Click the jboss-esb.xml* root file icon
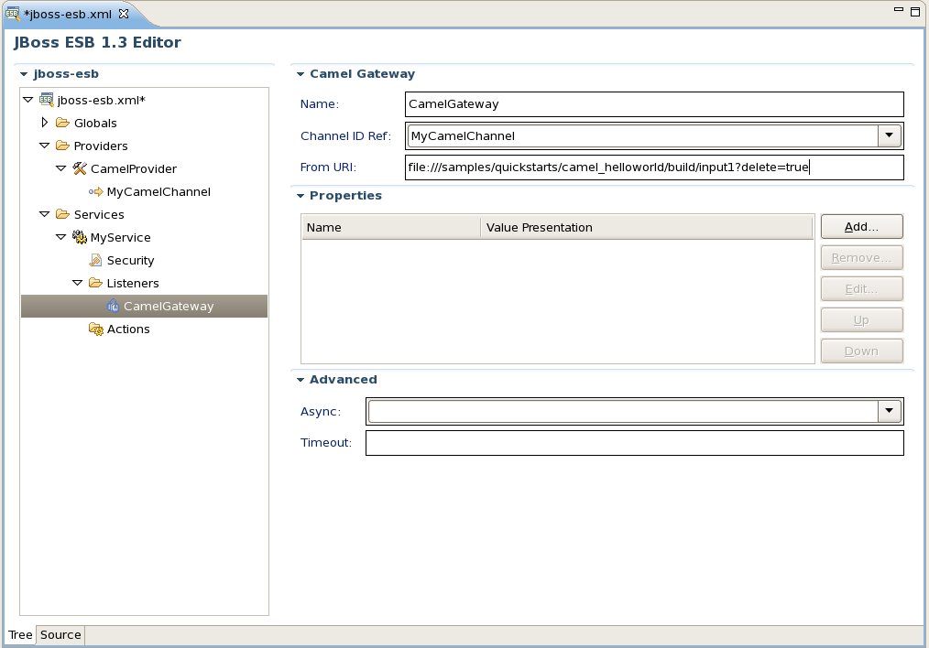Screen dimensions: 929x648 (46, 100)
